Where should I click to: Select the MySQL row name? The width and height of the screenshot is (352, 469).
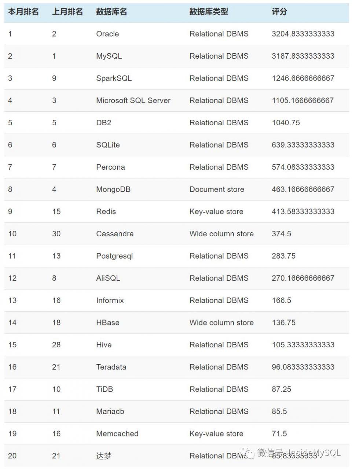pyautogui.click(x=109, y=56)
